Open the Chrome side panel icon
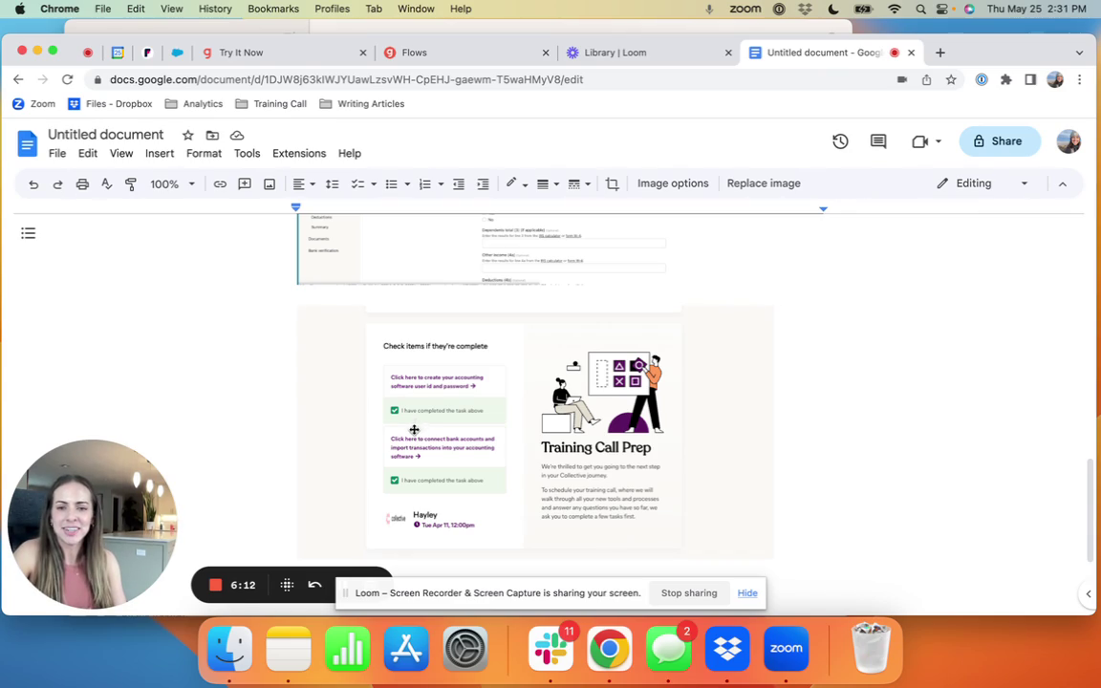This screenshot has height=688, width=1101. [1030, 79]
